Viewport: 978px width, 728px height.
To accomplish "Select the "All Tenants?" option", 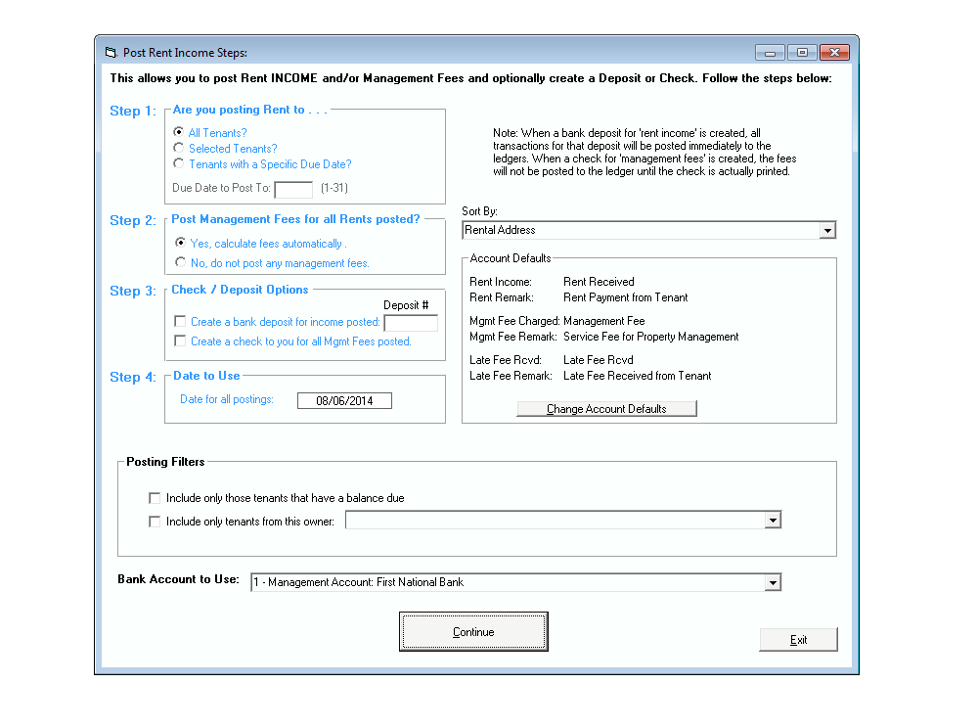I will tap(178, 133).
